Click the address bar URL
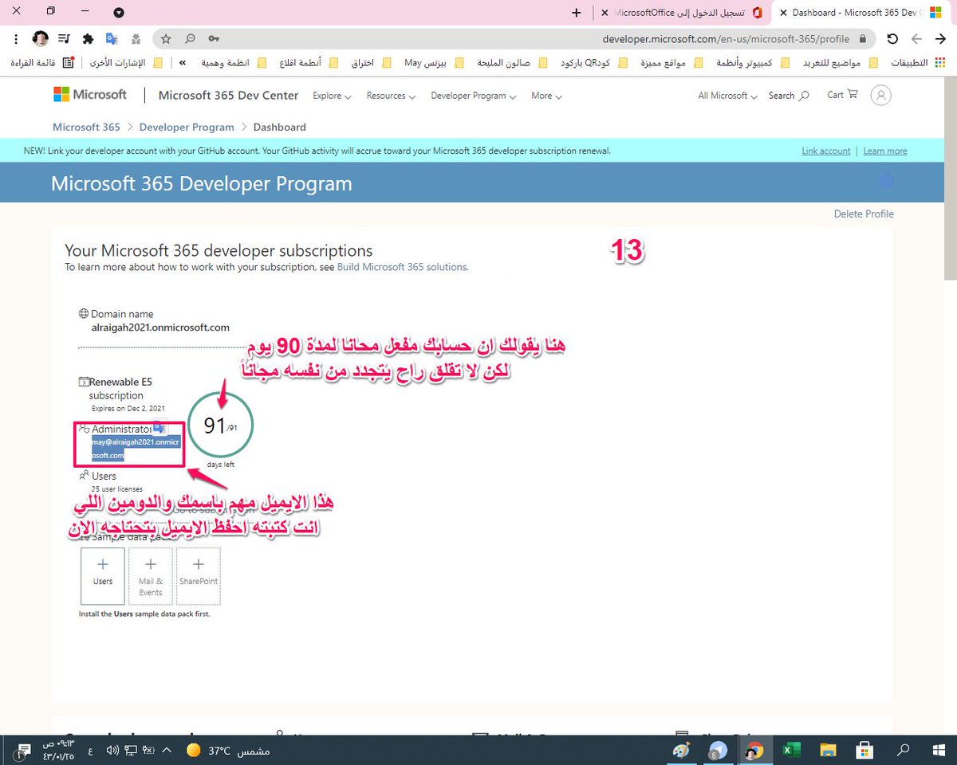The image size is (957, 765). tap(727, 38)
